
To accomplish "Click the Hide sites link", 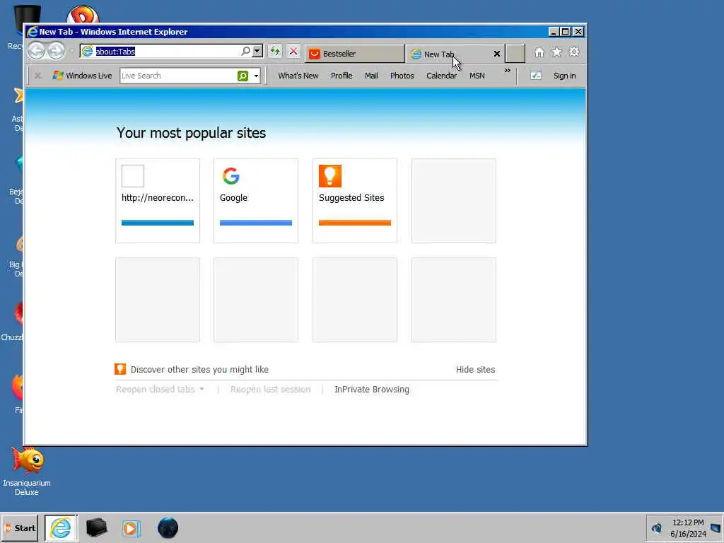I will pyautogui.click(x=475, y=369).
